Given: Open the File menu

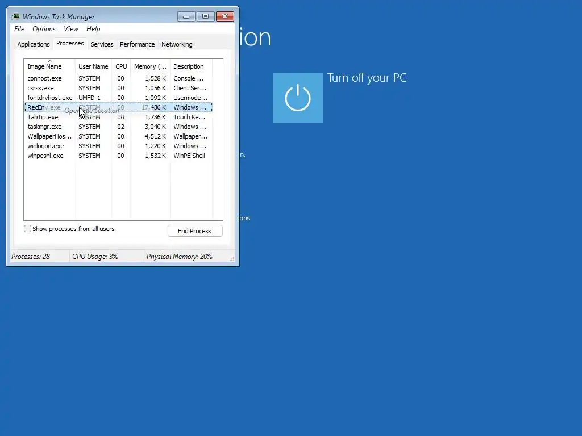Looking at the screenshot, I should tap(19, 29).
